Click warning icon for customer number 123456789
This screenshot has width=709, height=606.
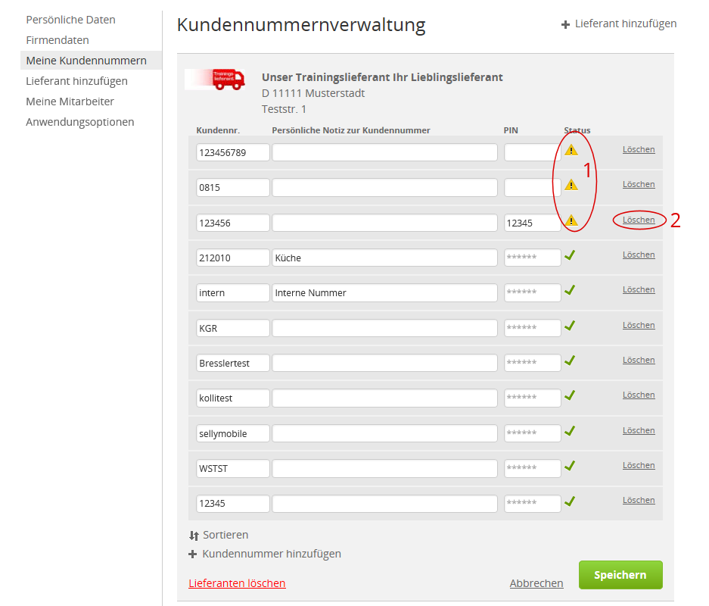(x=571, y=150)
